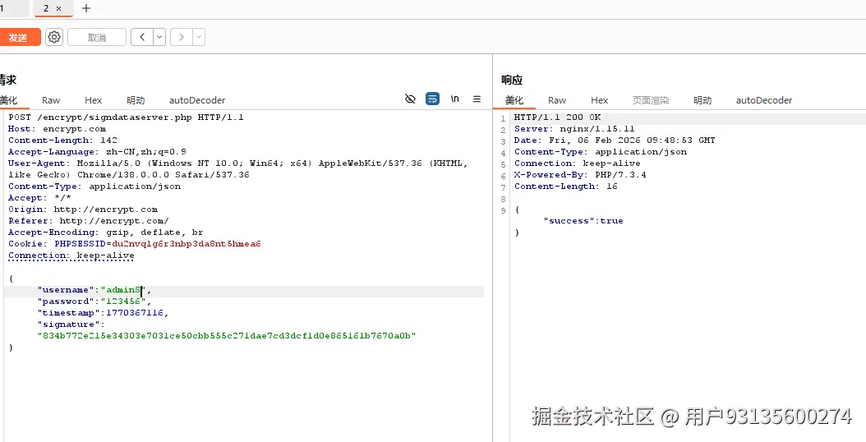
Task: Click the Content-Length: 16 response header
Action: [x=565, y=186]
